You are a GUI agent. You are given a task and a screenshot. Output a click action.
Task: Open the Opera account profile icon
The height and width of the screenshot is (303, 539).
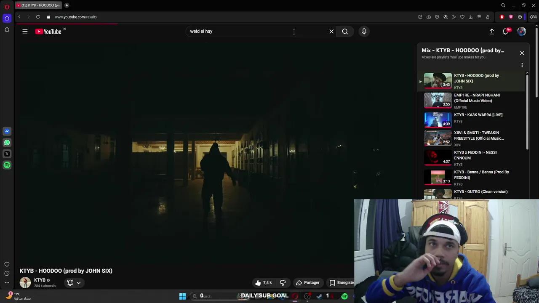click(488, 17)
